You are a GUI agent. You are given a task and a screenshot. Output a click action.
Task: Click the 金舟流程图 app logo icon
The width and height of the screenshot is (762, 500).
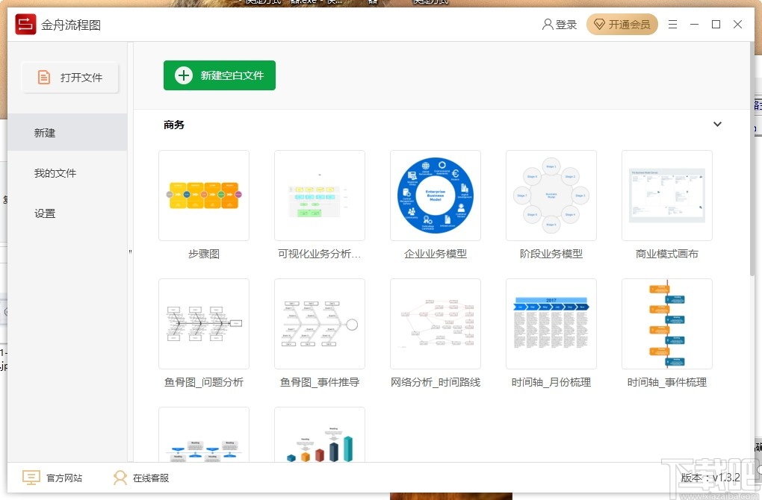25,24
